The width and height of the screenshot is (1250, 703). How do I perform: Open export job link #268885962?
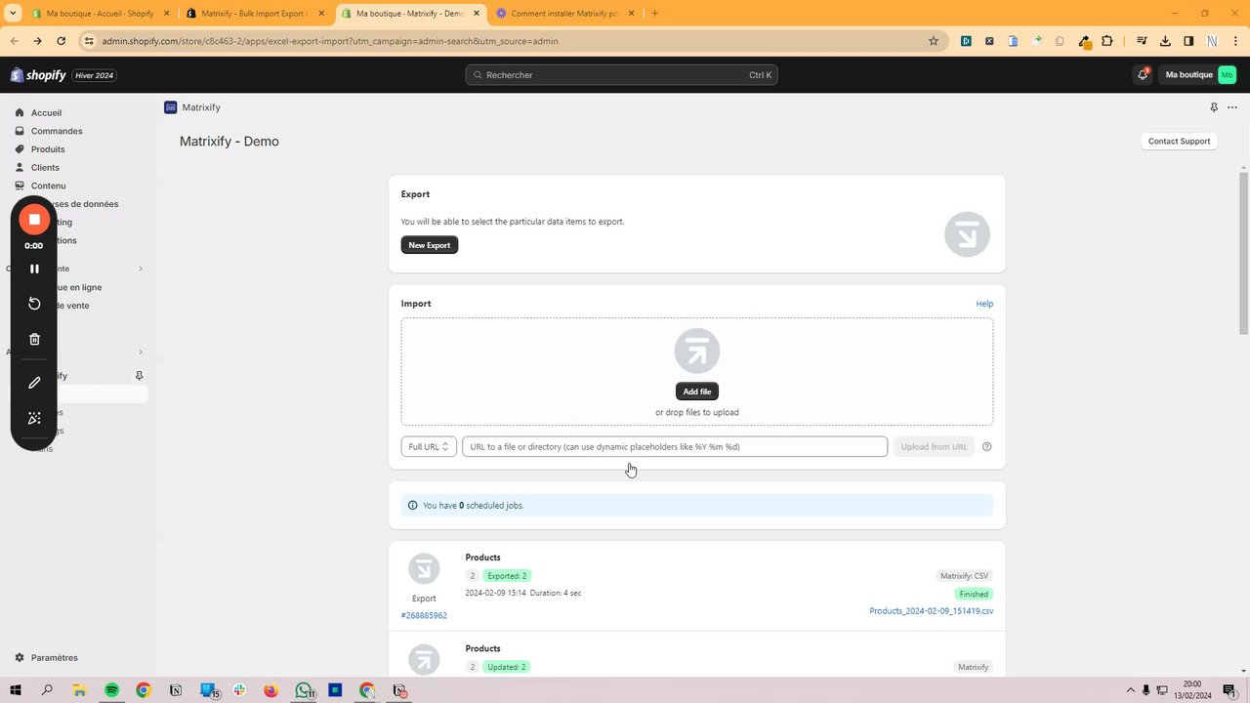(x=424, y=616)
